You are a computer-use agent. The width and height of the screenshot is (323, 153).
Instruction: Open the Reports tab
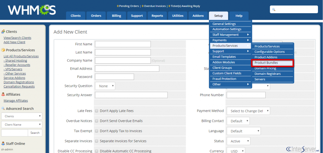tap(157, 16)
